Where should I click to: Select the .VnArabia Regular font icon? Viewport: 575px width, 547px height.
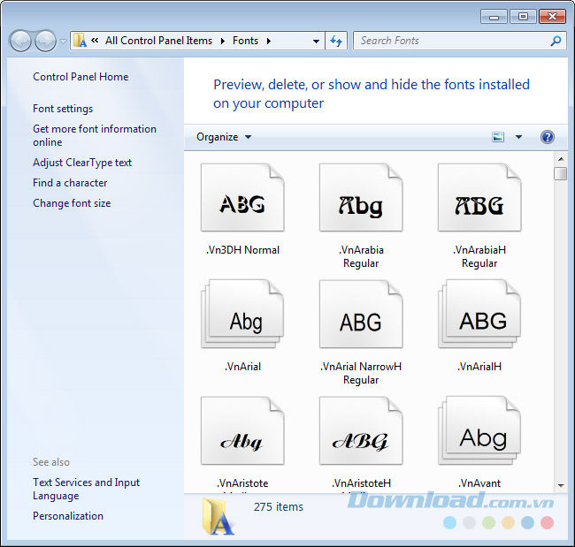pyautogui.click(x=361, y=197)
